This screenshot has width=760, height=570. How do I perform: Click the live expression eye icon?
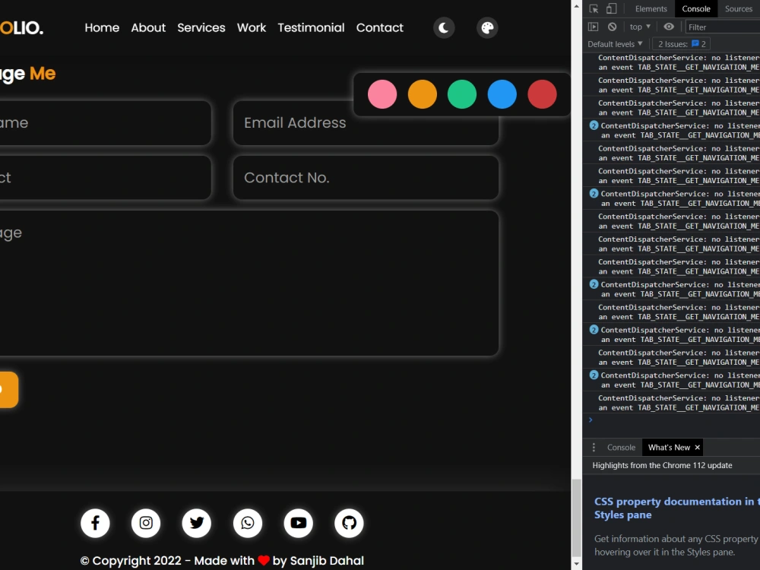pyautogui.click(x=669, y=27)
